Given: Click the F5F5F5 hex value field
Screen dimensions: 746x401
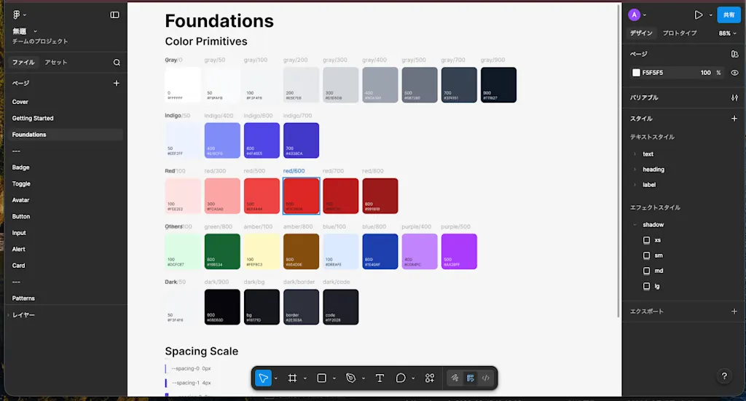Looking at the screenshot, I should pos(653,73).
